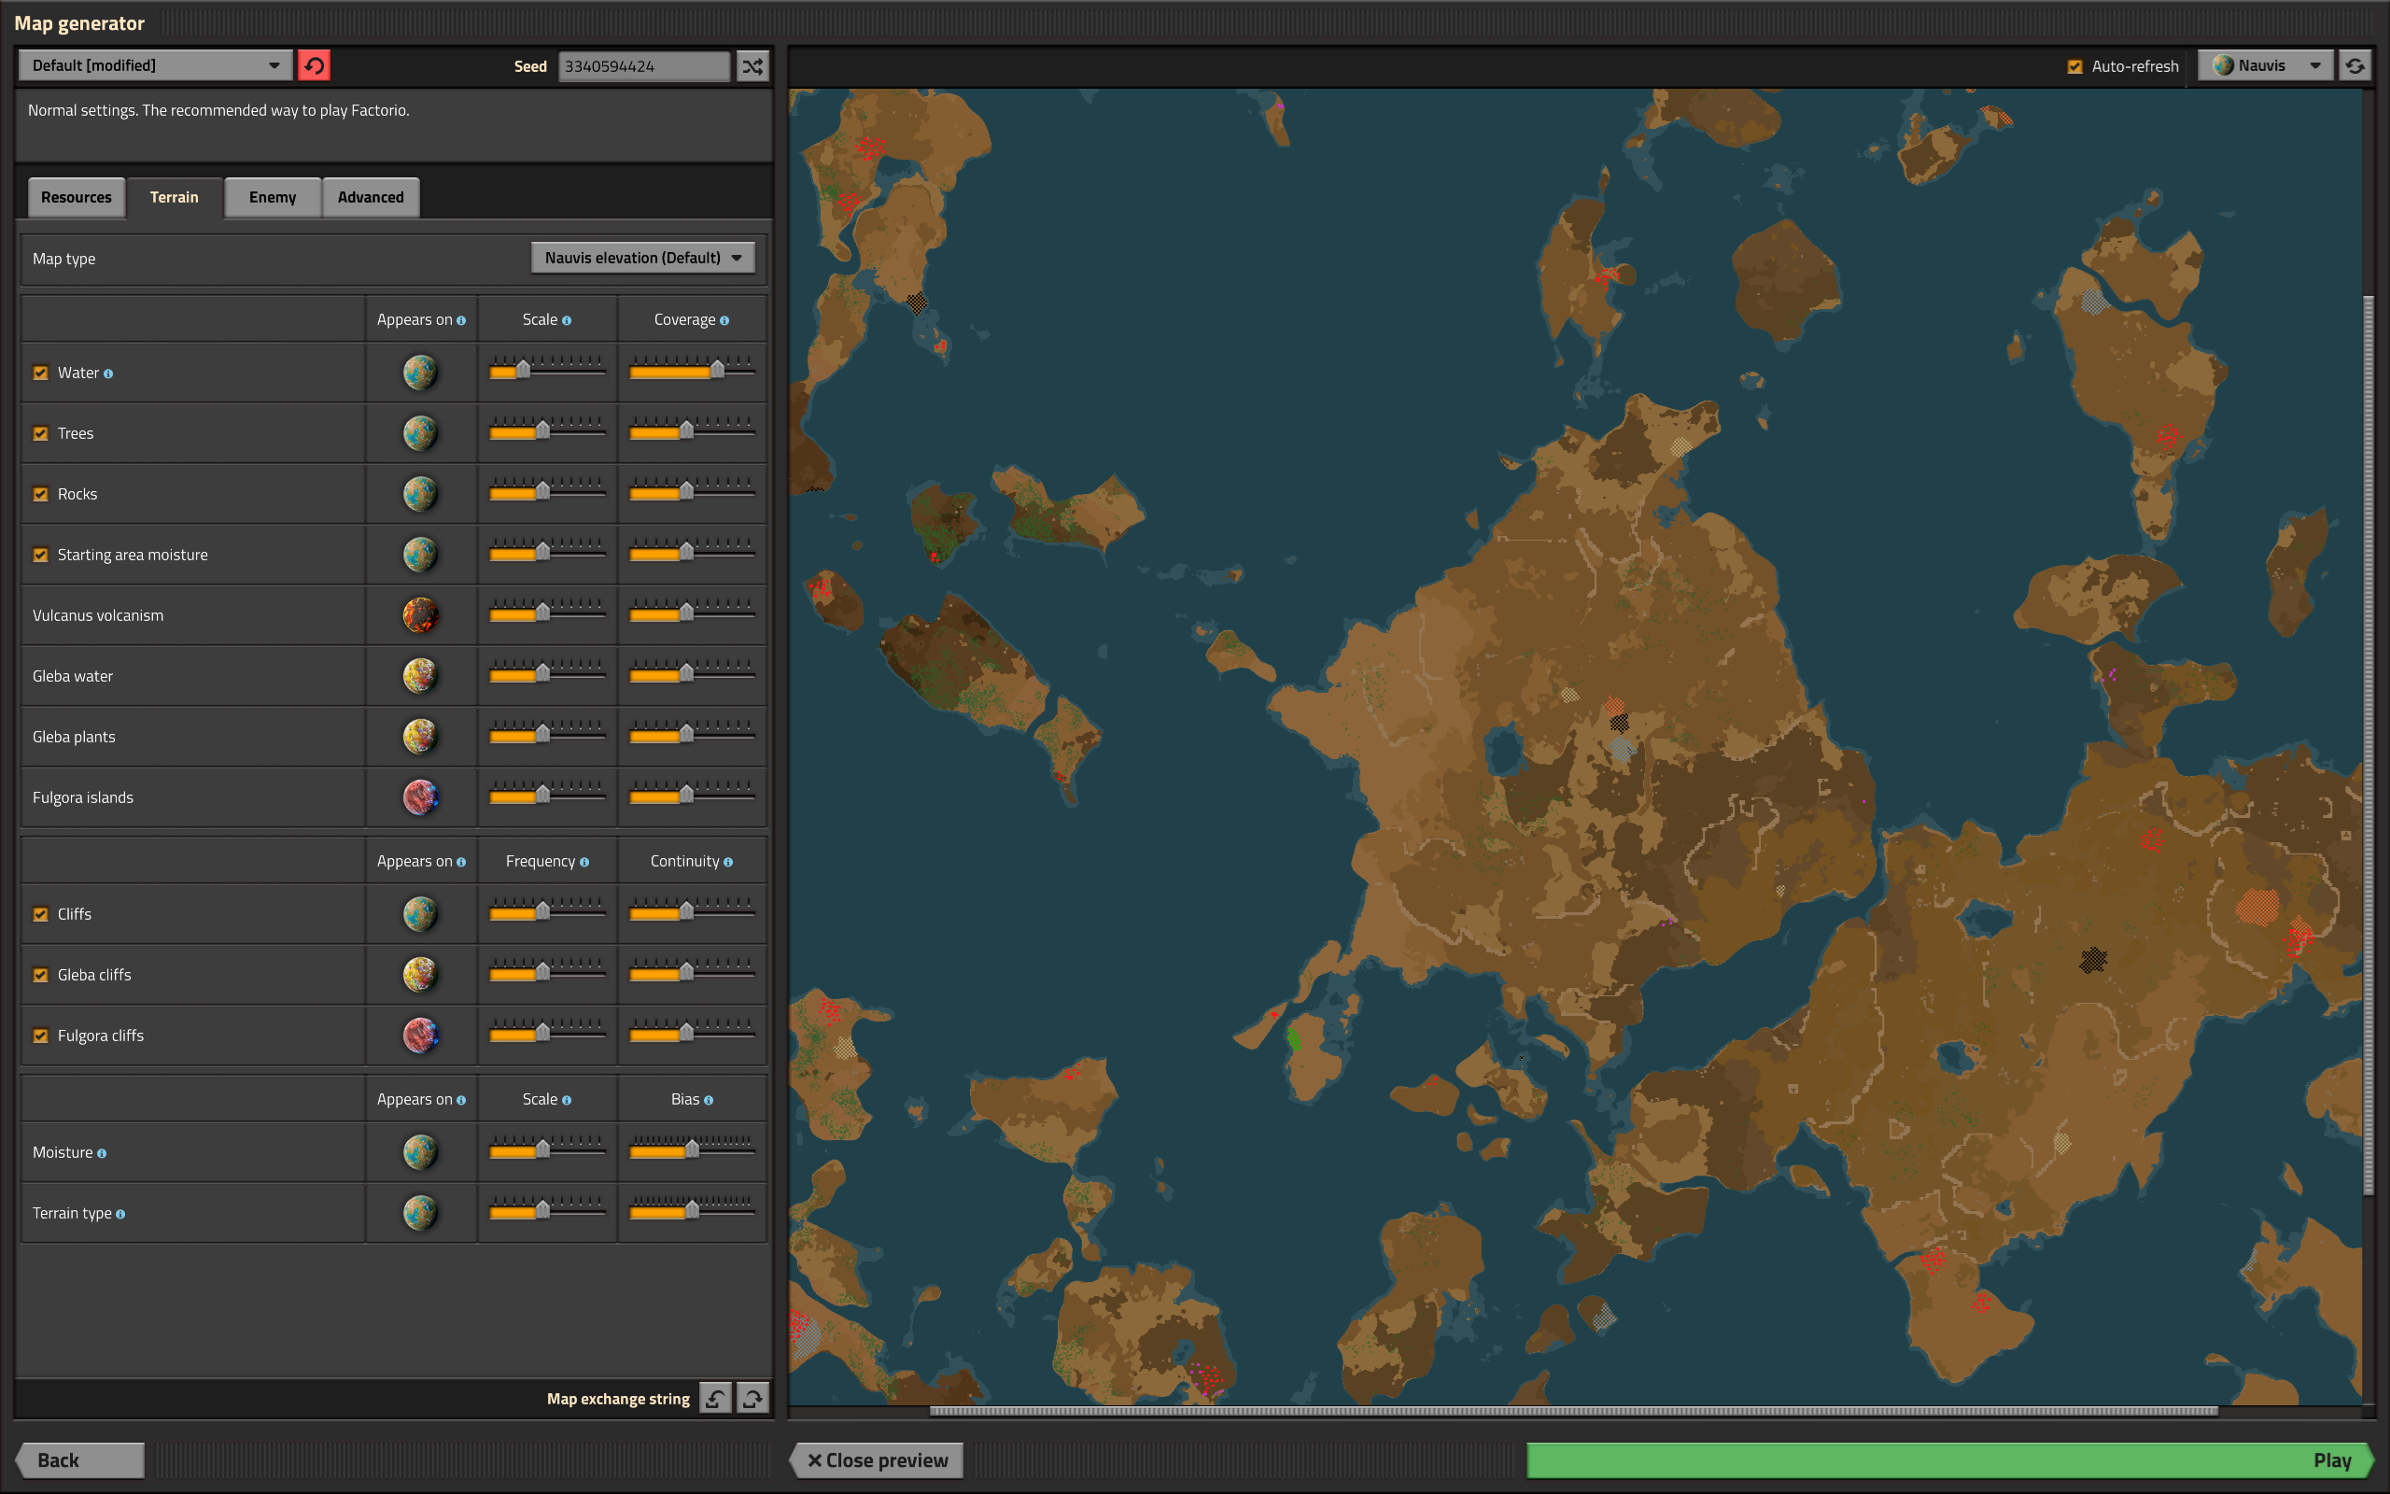Open the Enemy tab
The image size is (2390, 1494).
(273, 197)
